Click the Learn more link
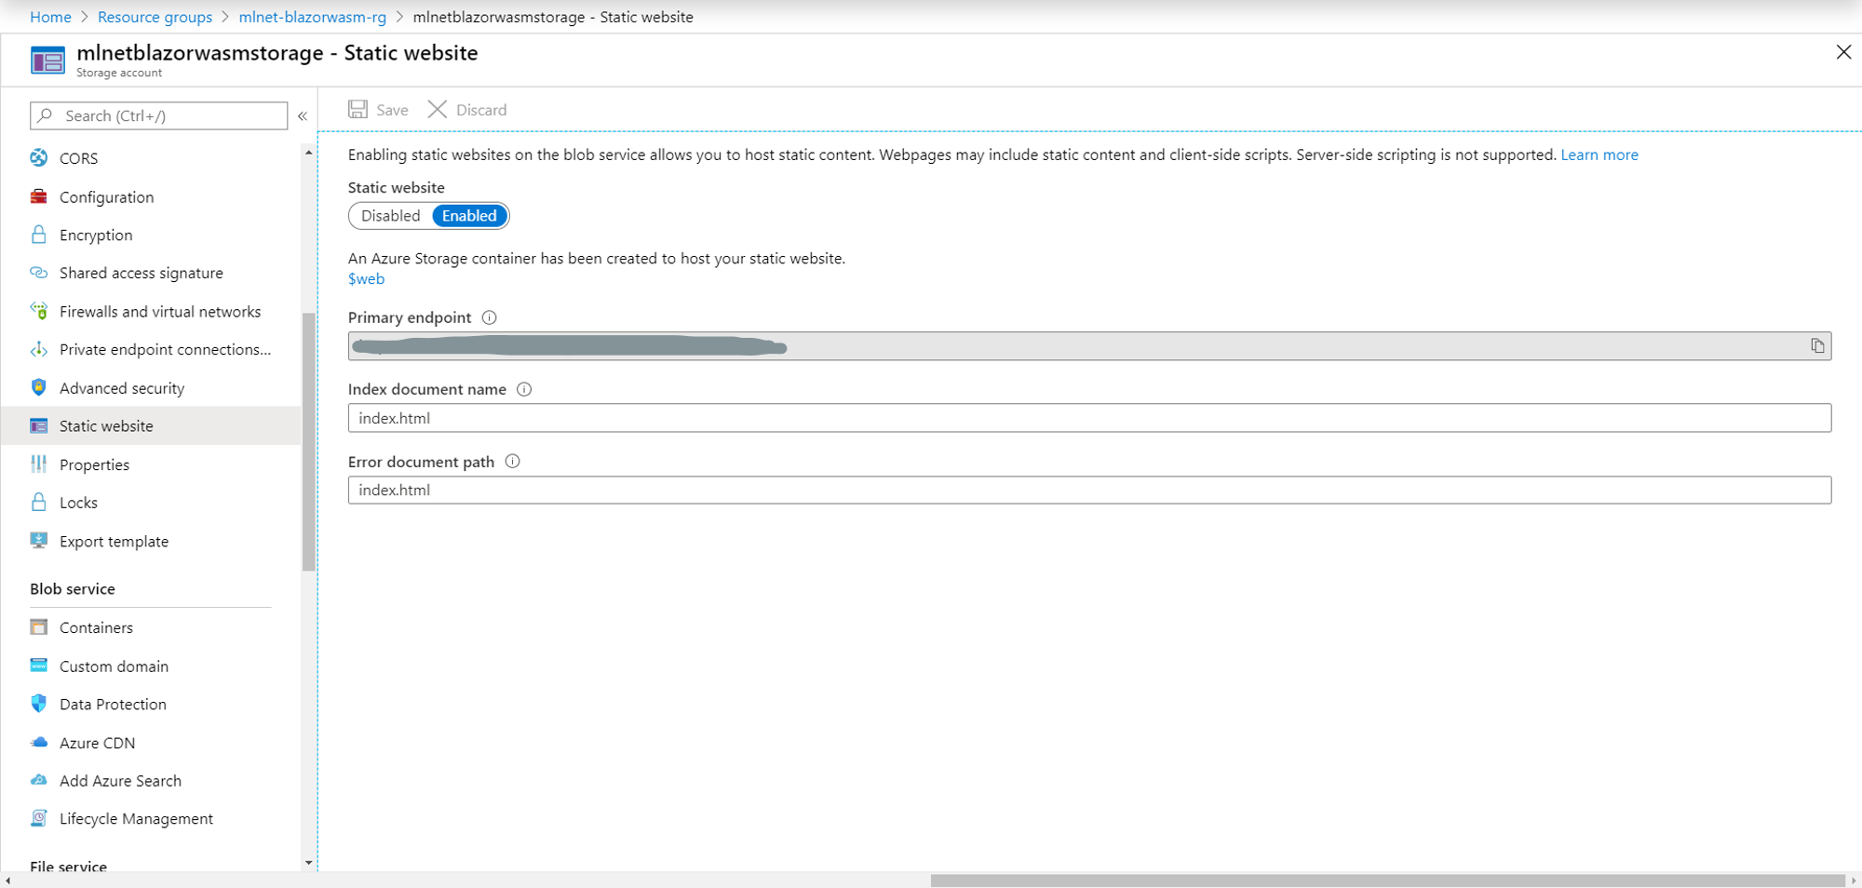This screenshot has width=1862, height=888. (x=1599, y=155)
